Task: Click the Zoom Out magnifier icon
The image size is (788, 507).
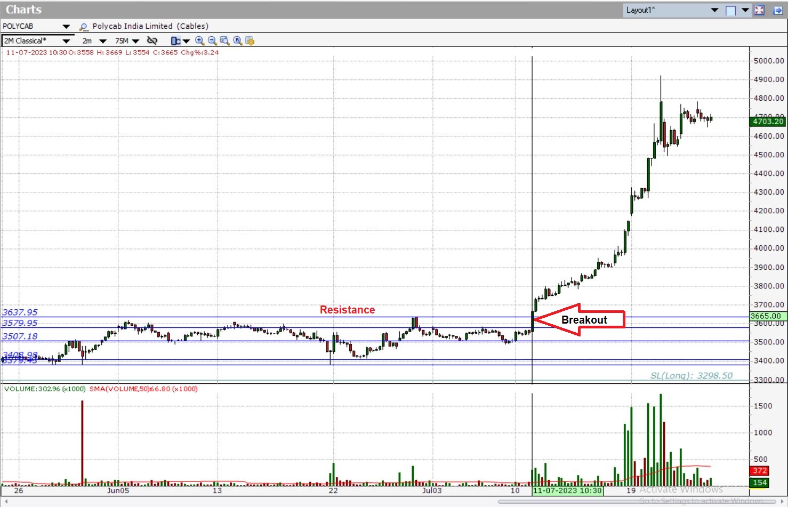Action: coord(212,41)
